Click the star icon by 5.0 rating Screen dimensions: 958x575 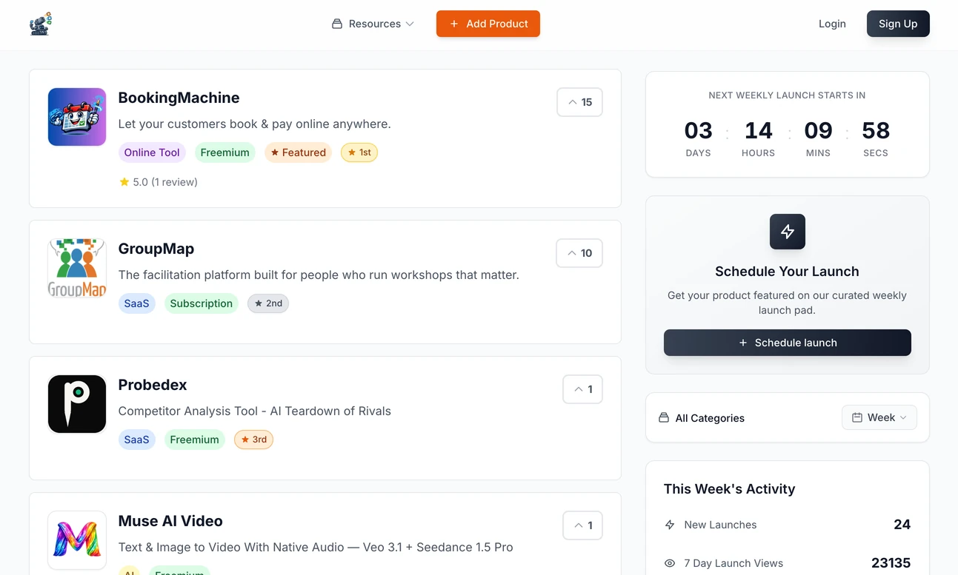click(124, 182)
